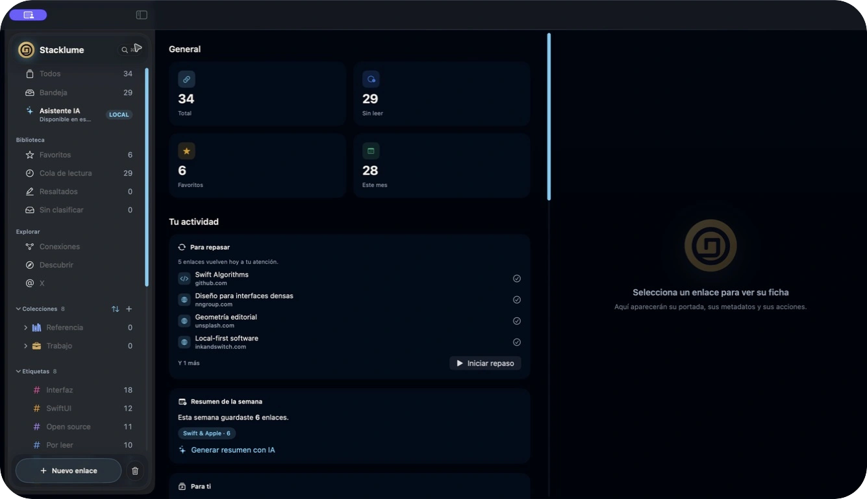Select the Open source tag

[x=79, y=427]
